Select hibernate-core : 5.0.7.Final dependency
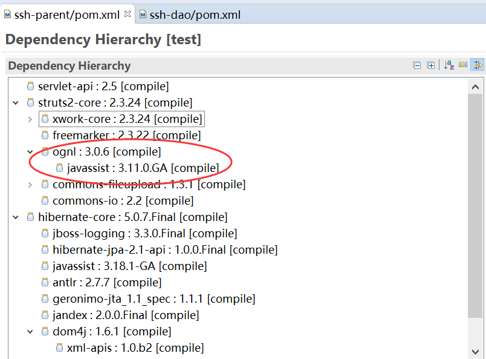The image size is (486, 359). coord(132,217)
